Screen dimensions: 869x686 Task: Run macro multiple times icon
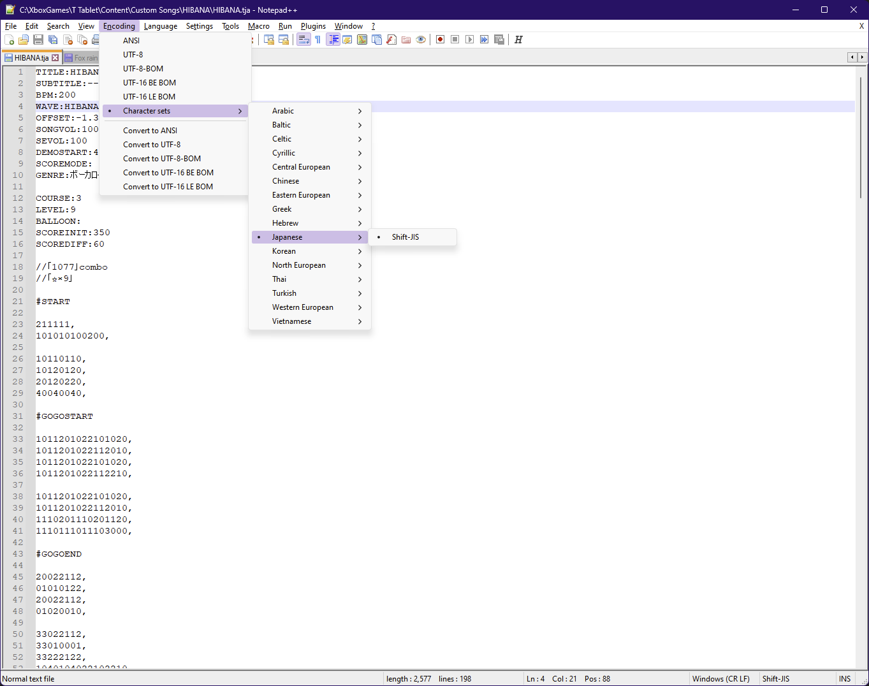[x=485, y=40]
